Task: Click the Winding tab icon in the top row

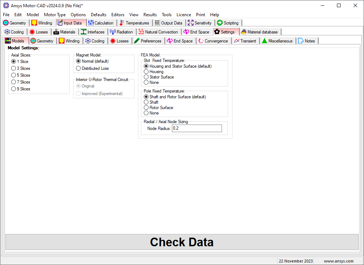Action: tap(34, 23)
